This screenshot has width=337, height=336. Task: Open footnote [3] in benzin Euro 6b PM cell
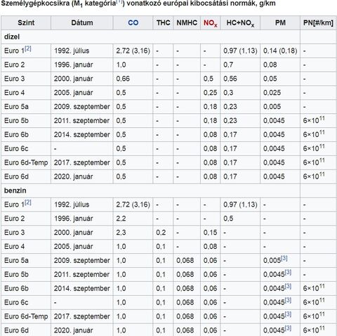[288, 286]
